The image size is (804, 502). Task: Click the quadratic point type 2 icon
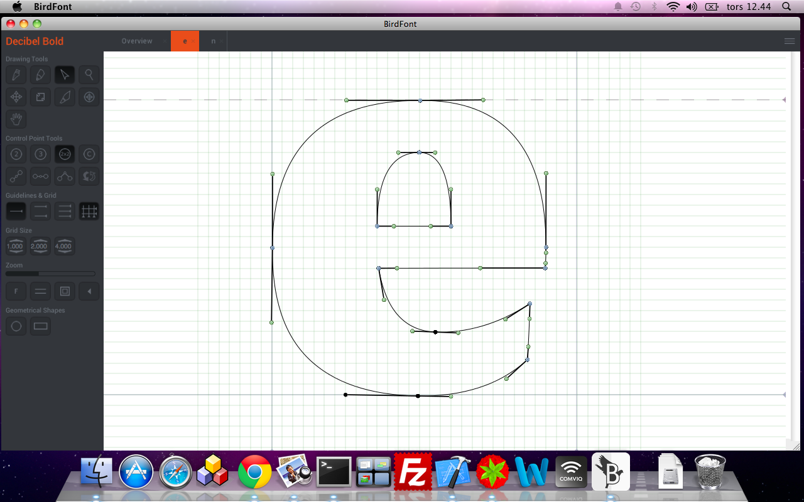pyautogui.click(x=16, y=154)
